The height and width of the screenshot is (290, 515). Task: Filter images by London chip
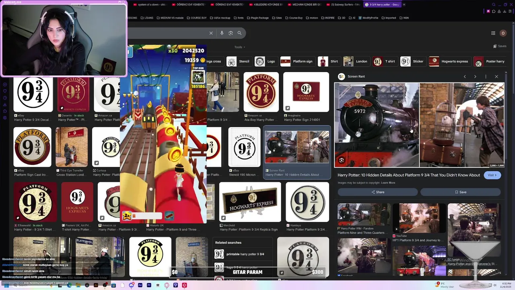356,62
